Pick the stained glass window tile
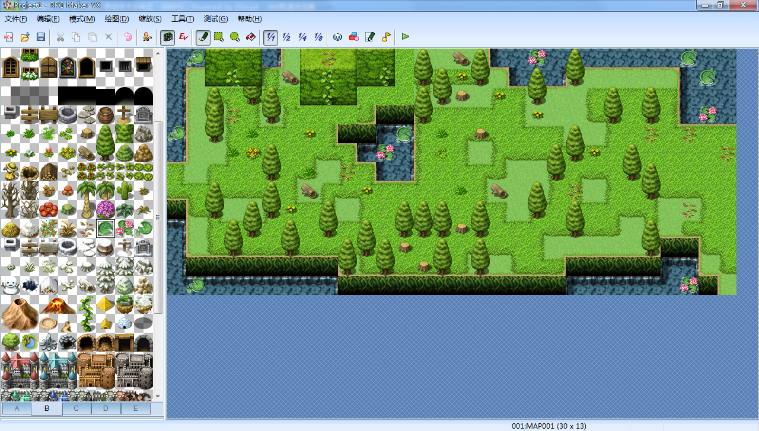Image resolution: width=759 pixels, height=431 pixels. [x=68, y=67]
